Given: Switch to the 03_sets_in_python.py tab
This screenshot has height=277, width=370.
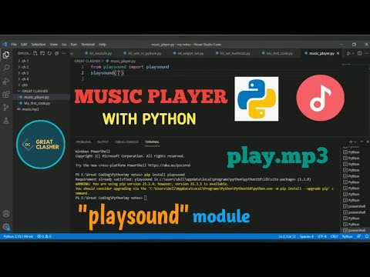Looking at the screenshot, I should (x=142, y=53).
